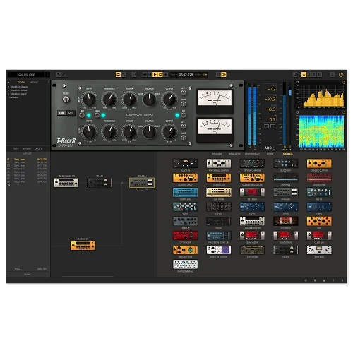Screen dimensions: 353x353
Task: Select comparison slot A
Action: pos(304,75)
